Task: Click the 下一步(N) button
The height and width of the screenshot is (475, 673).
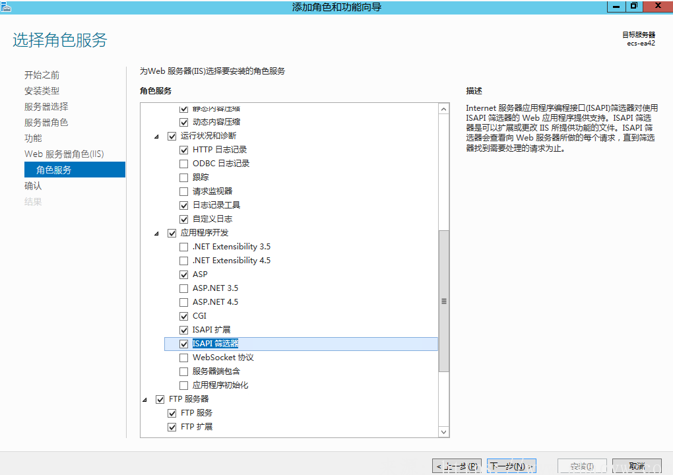Action: (x=511, y=466)
